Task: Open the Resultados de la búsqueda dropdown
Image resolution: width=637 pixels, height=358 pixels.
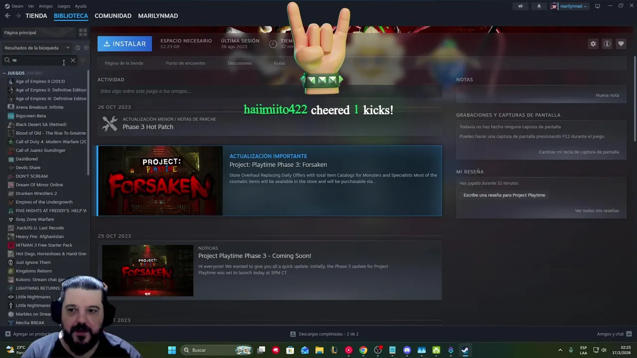Action: point(37,48)
